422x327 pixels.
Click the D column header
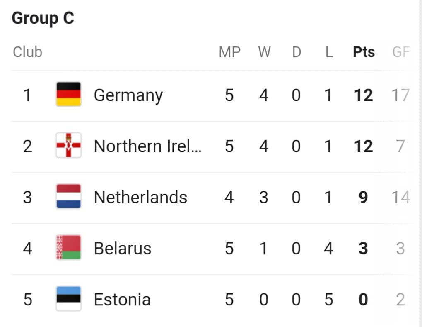(x=297, y=52)
